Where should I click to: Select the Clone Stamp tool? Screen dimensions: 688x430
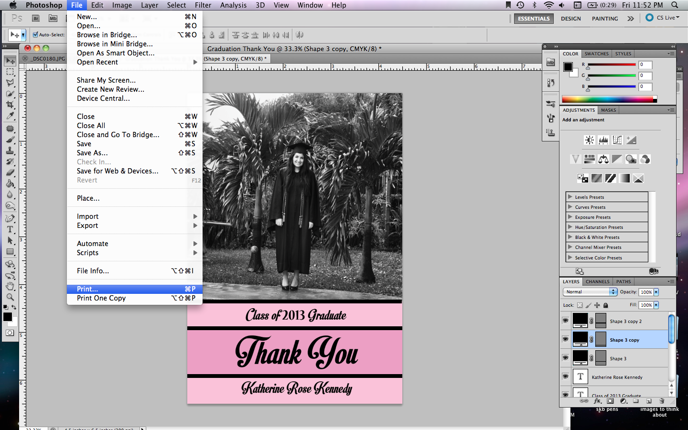[10, 150]
